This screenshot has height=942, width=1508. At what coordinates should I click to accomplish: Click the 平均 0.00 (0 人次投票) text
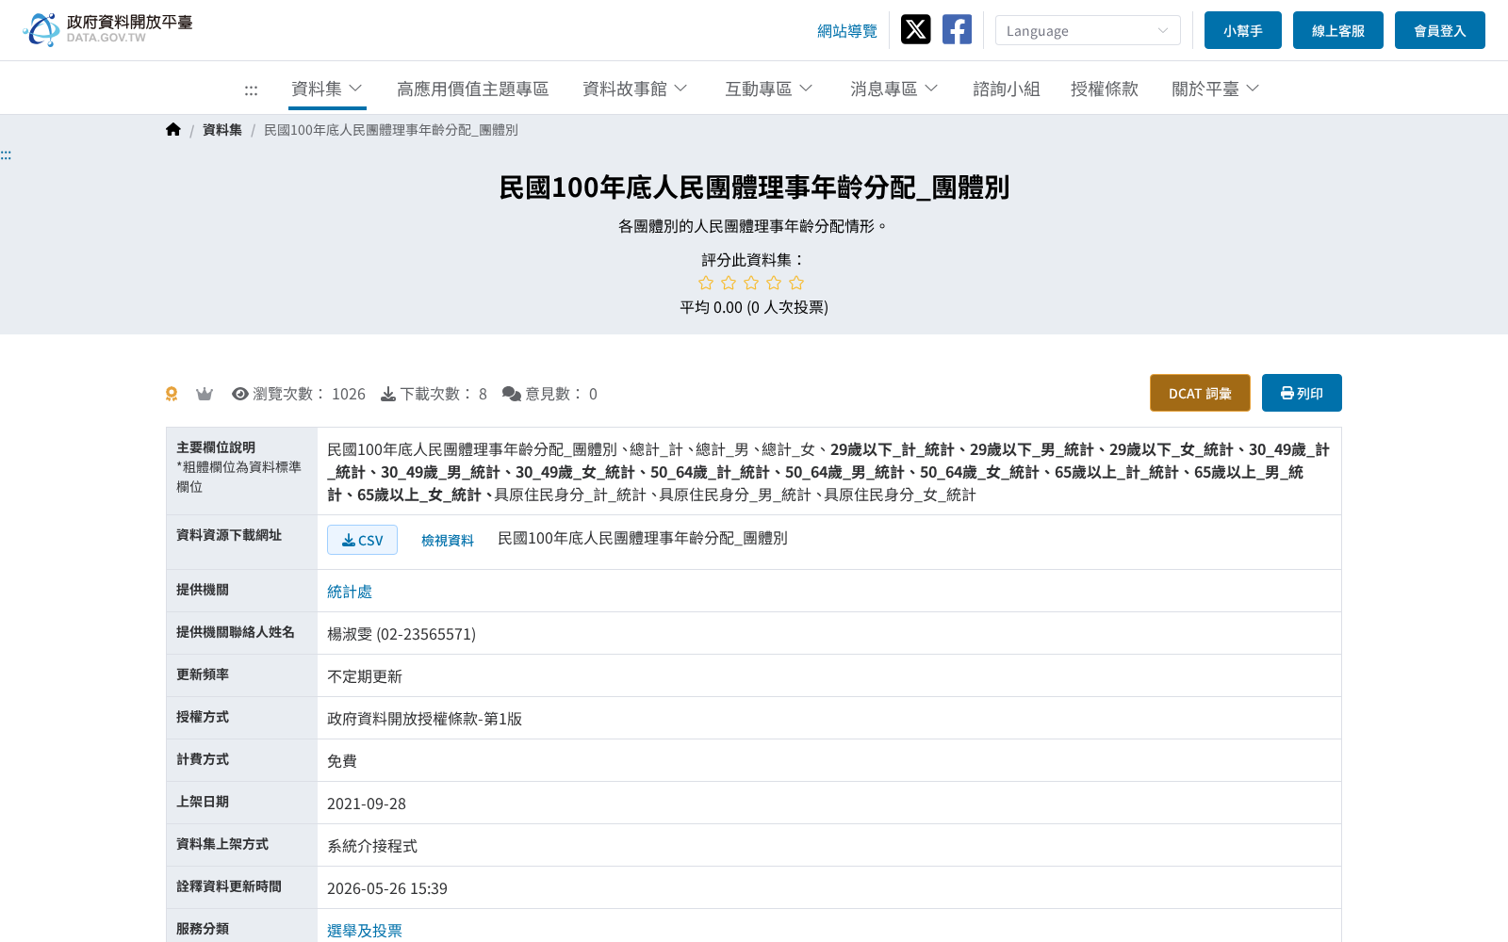[754, 307]
